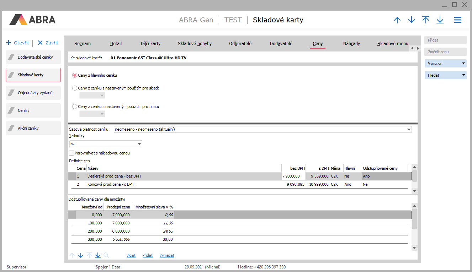Move down in the quantity prices toolbar

[x=81, y=255]
